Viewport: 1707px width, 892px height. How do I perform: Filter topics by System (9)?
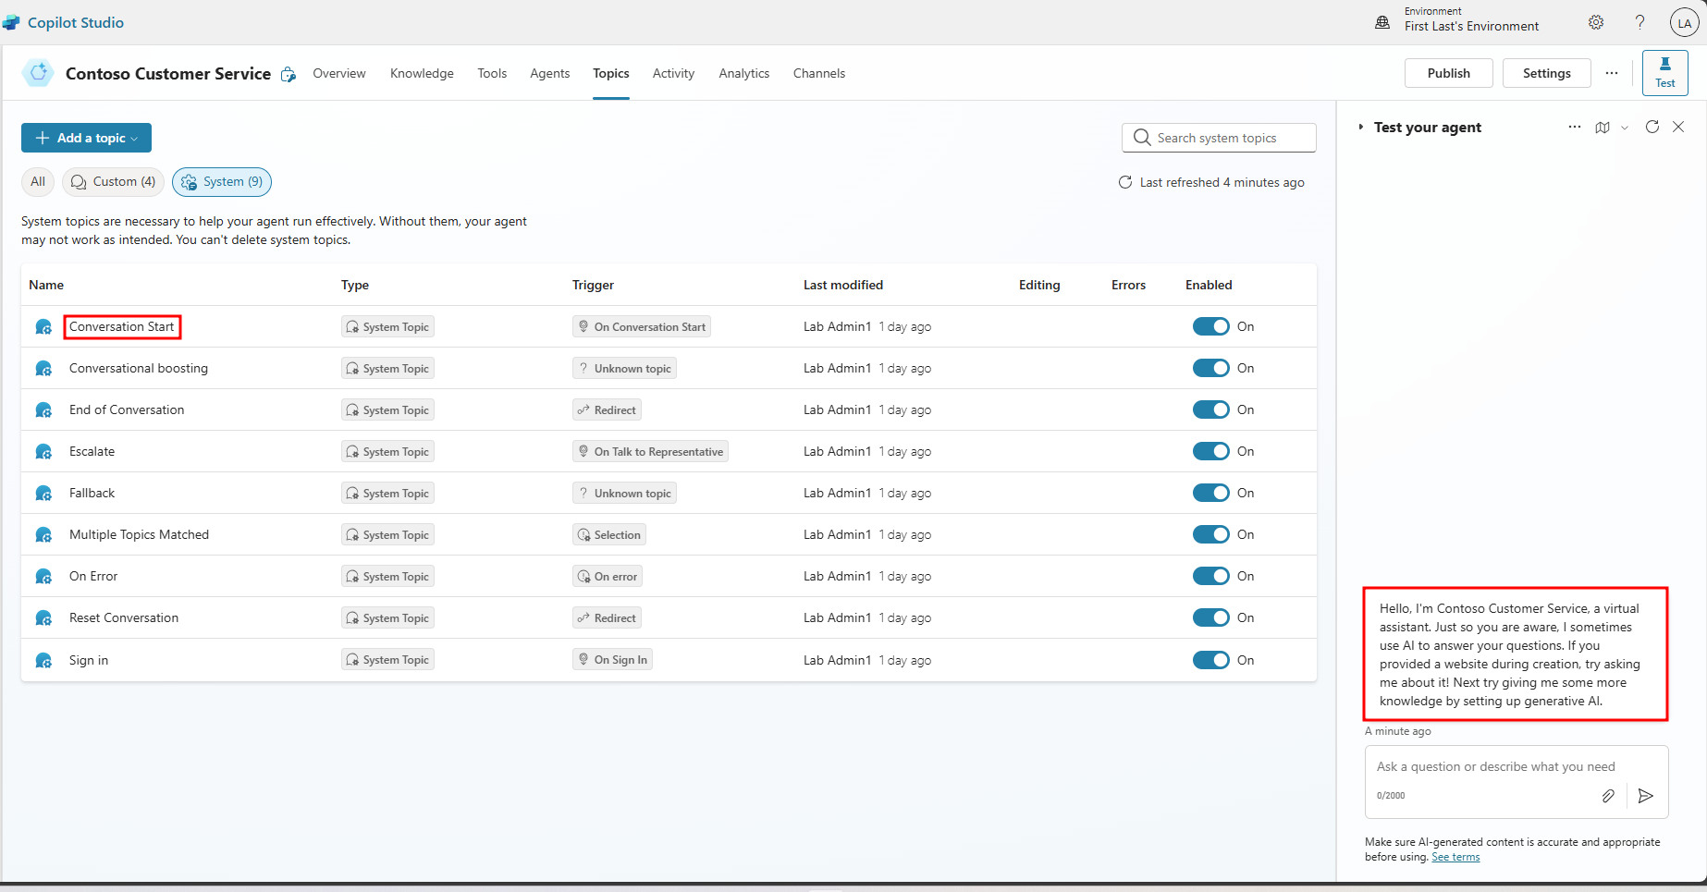click(222, 182)
